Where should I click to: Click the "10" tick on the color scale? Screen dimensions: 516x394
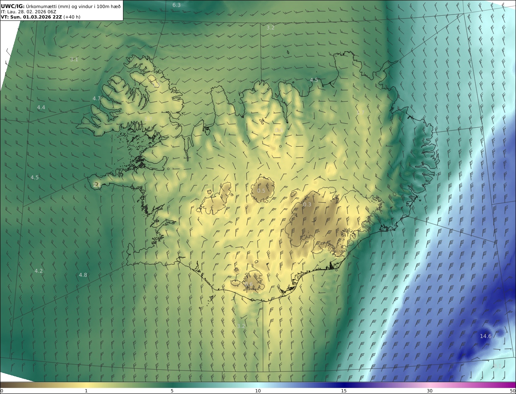click(258, 391)
